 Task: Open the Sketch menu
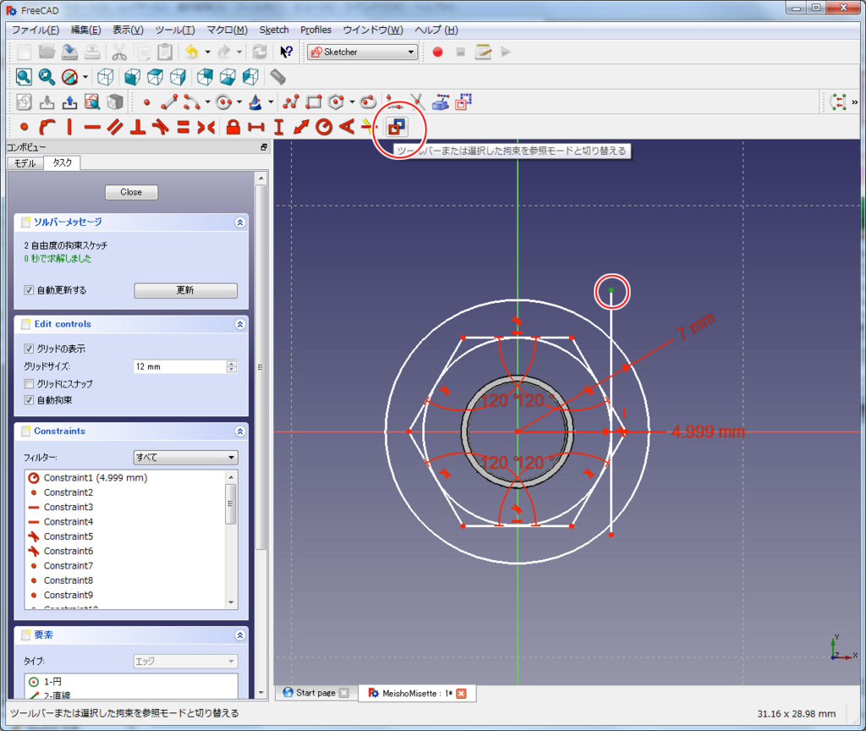pyautogui.click(x=274, y=30)
